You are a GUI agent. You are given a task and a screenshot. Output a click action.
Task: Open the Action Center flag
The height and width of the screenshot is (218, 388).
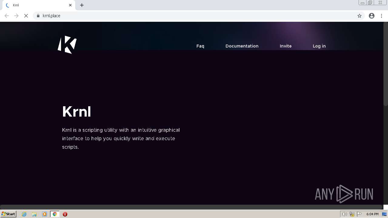pos(359,214)
